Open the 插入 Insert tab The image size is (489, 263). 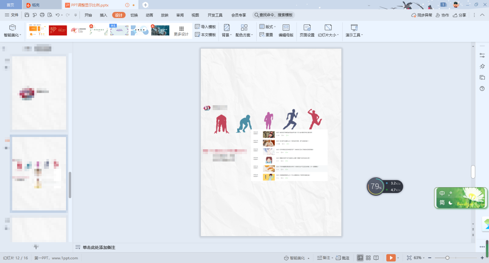104,15
